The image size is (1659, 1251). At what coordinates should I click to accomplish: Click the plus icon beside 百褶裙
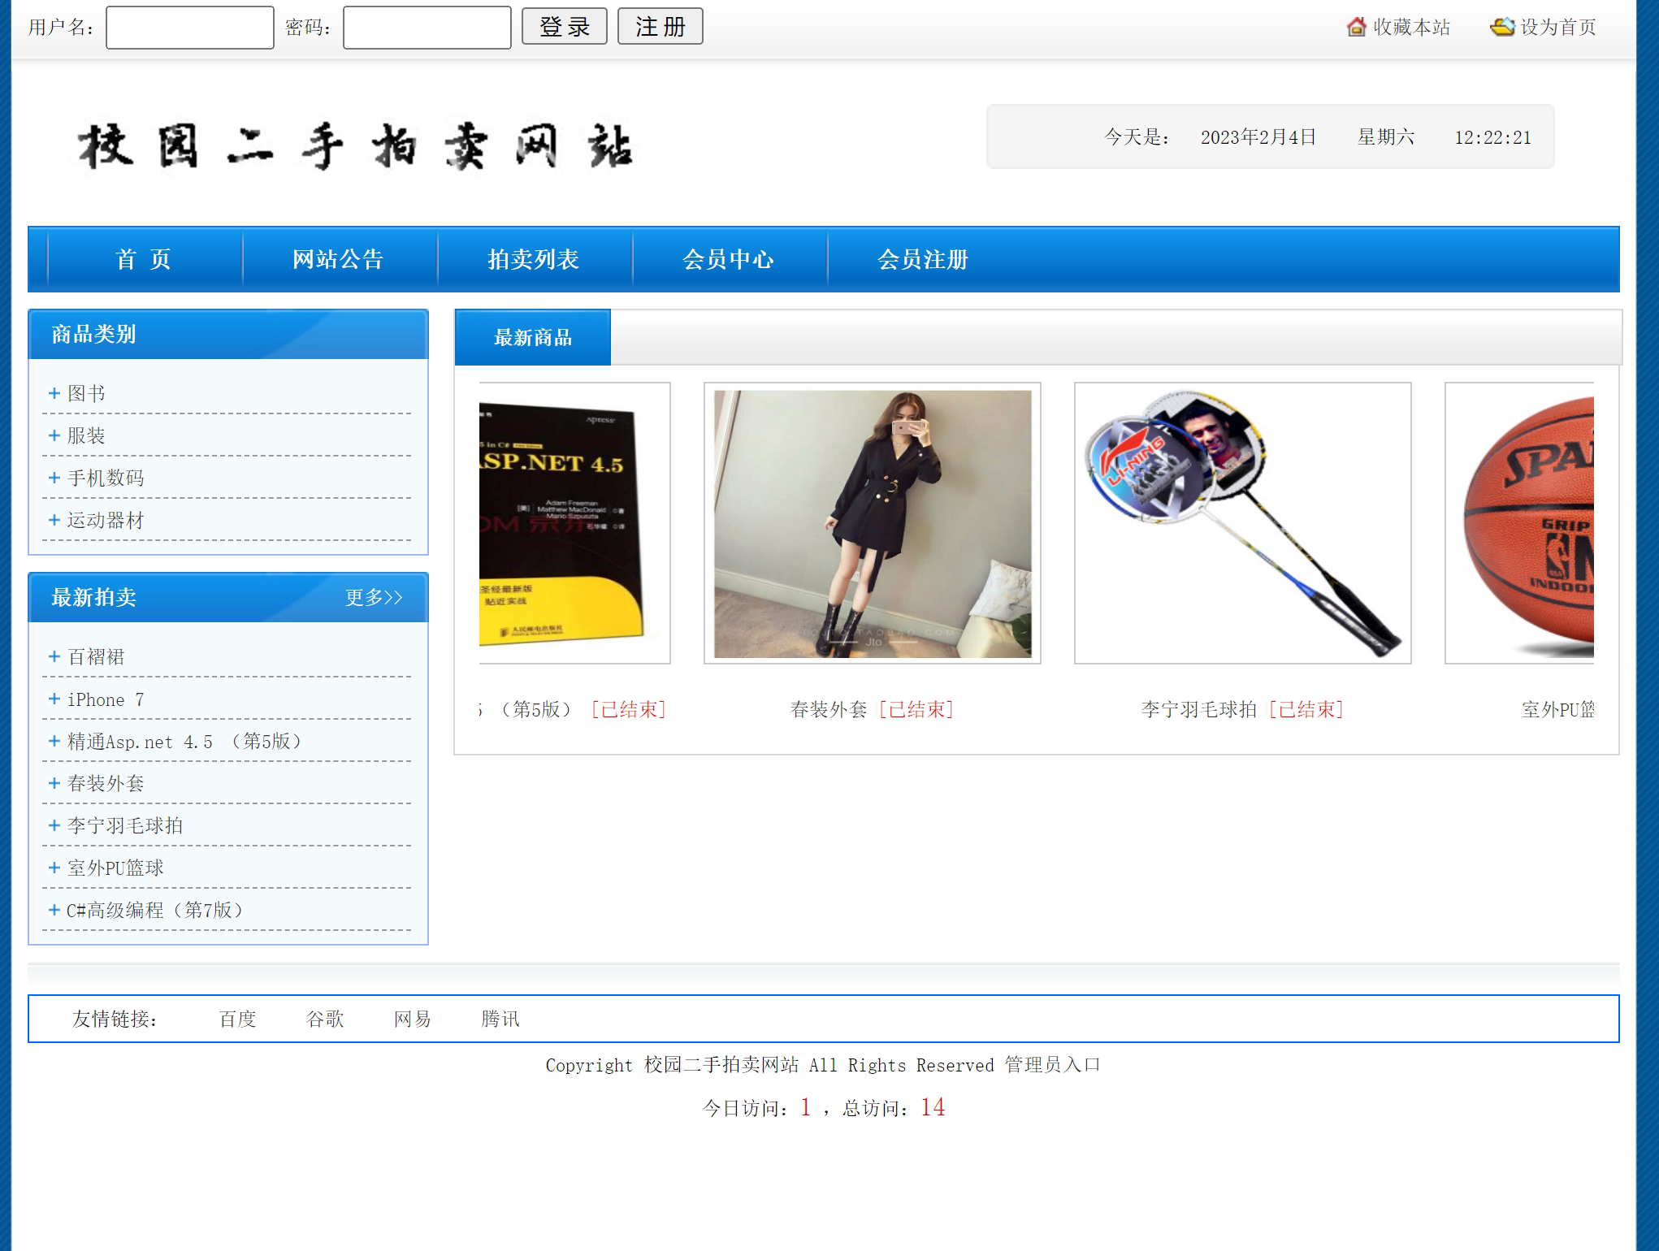(x=54, y=656)
